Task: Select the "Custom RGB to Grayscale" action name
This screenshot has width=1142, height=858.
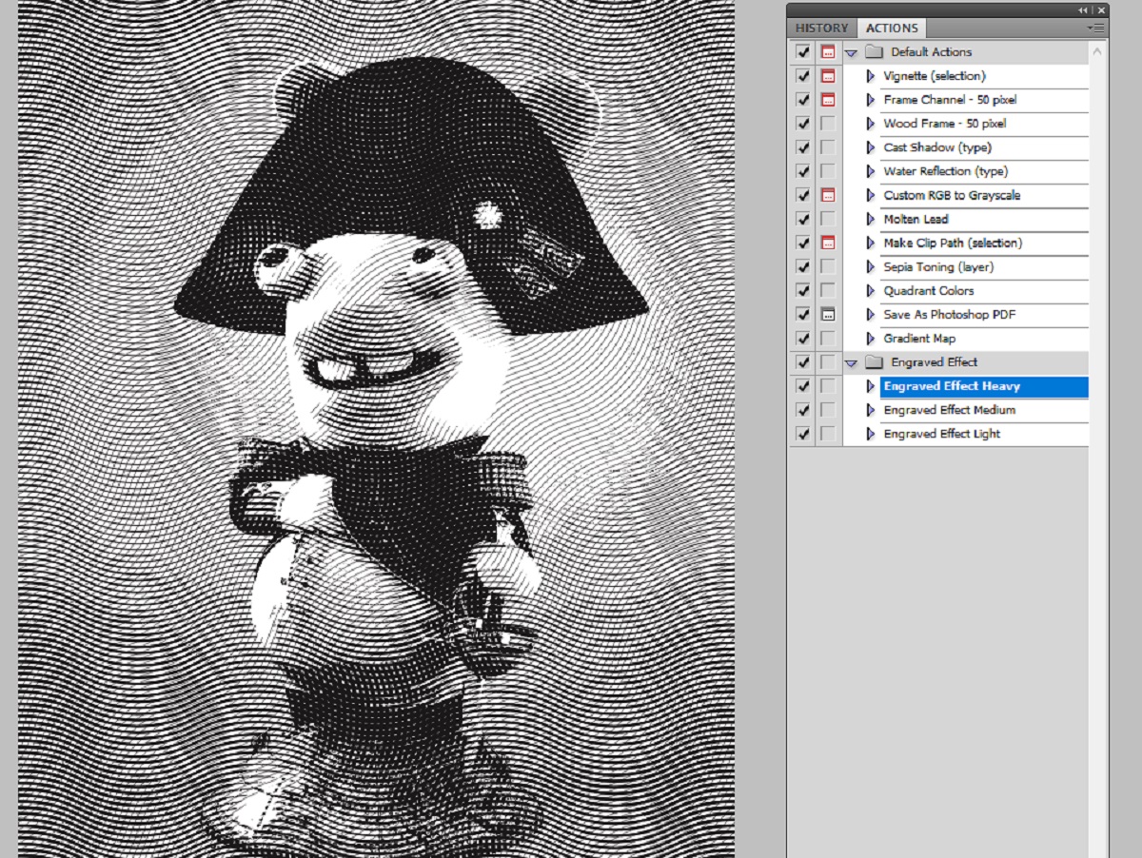Action: click(x=952, y=195)
